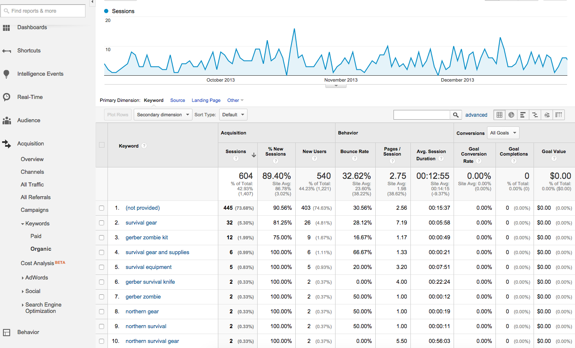Check the box for the survival gear row
Viewport: 575px width, 348px height.
[102, 223]
